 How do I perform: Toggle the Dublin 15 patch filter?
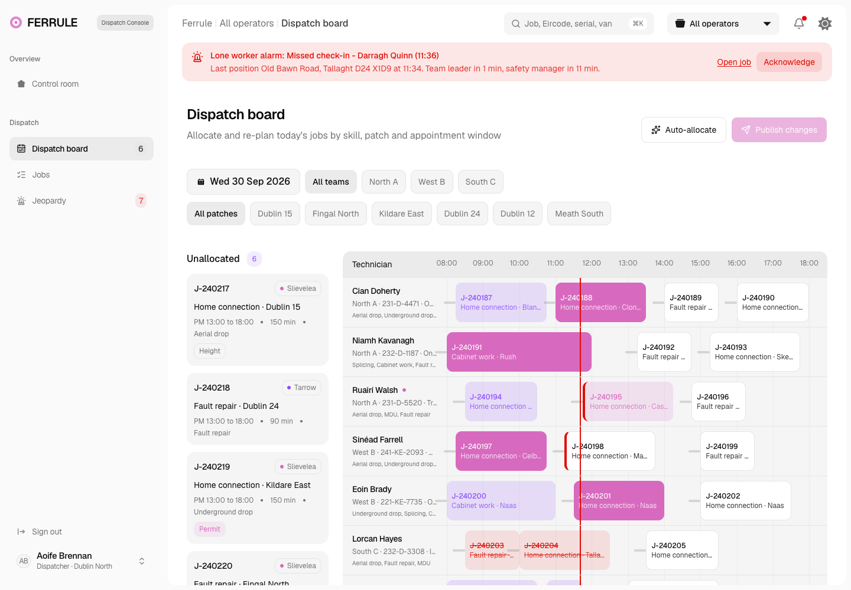[275, 214]
